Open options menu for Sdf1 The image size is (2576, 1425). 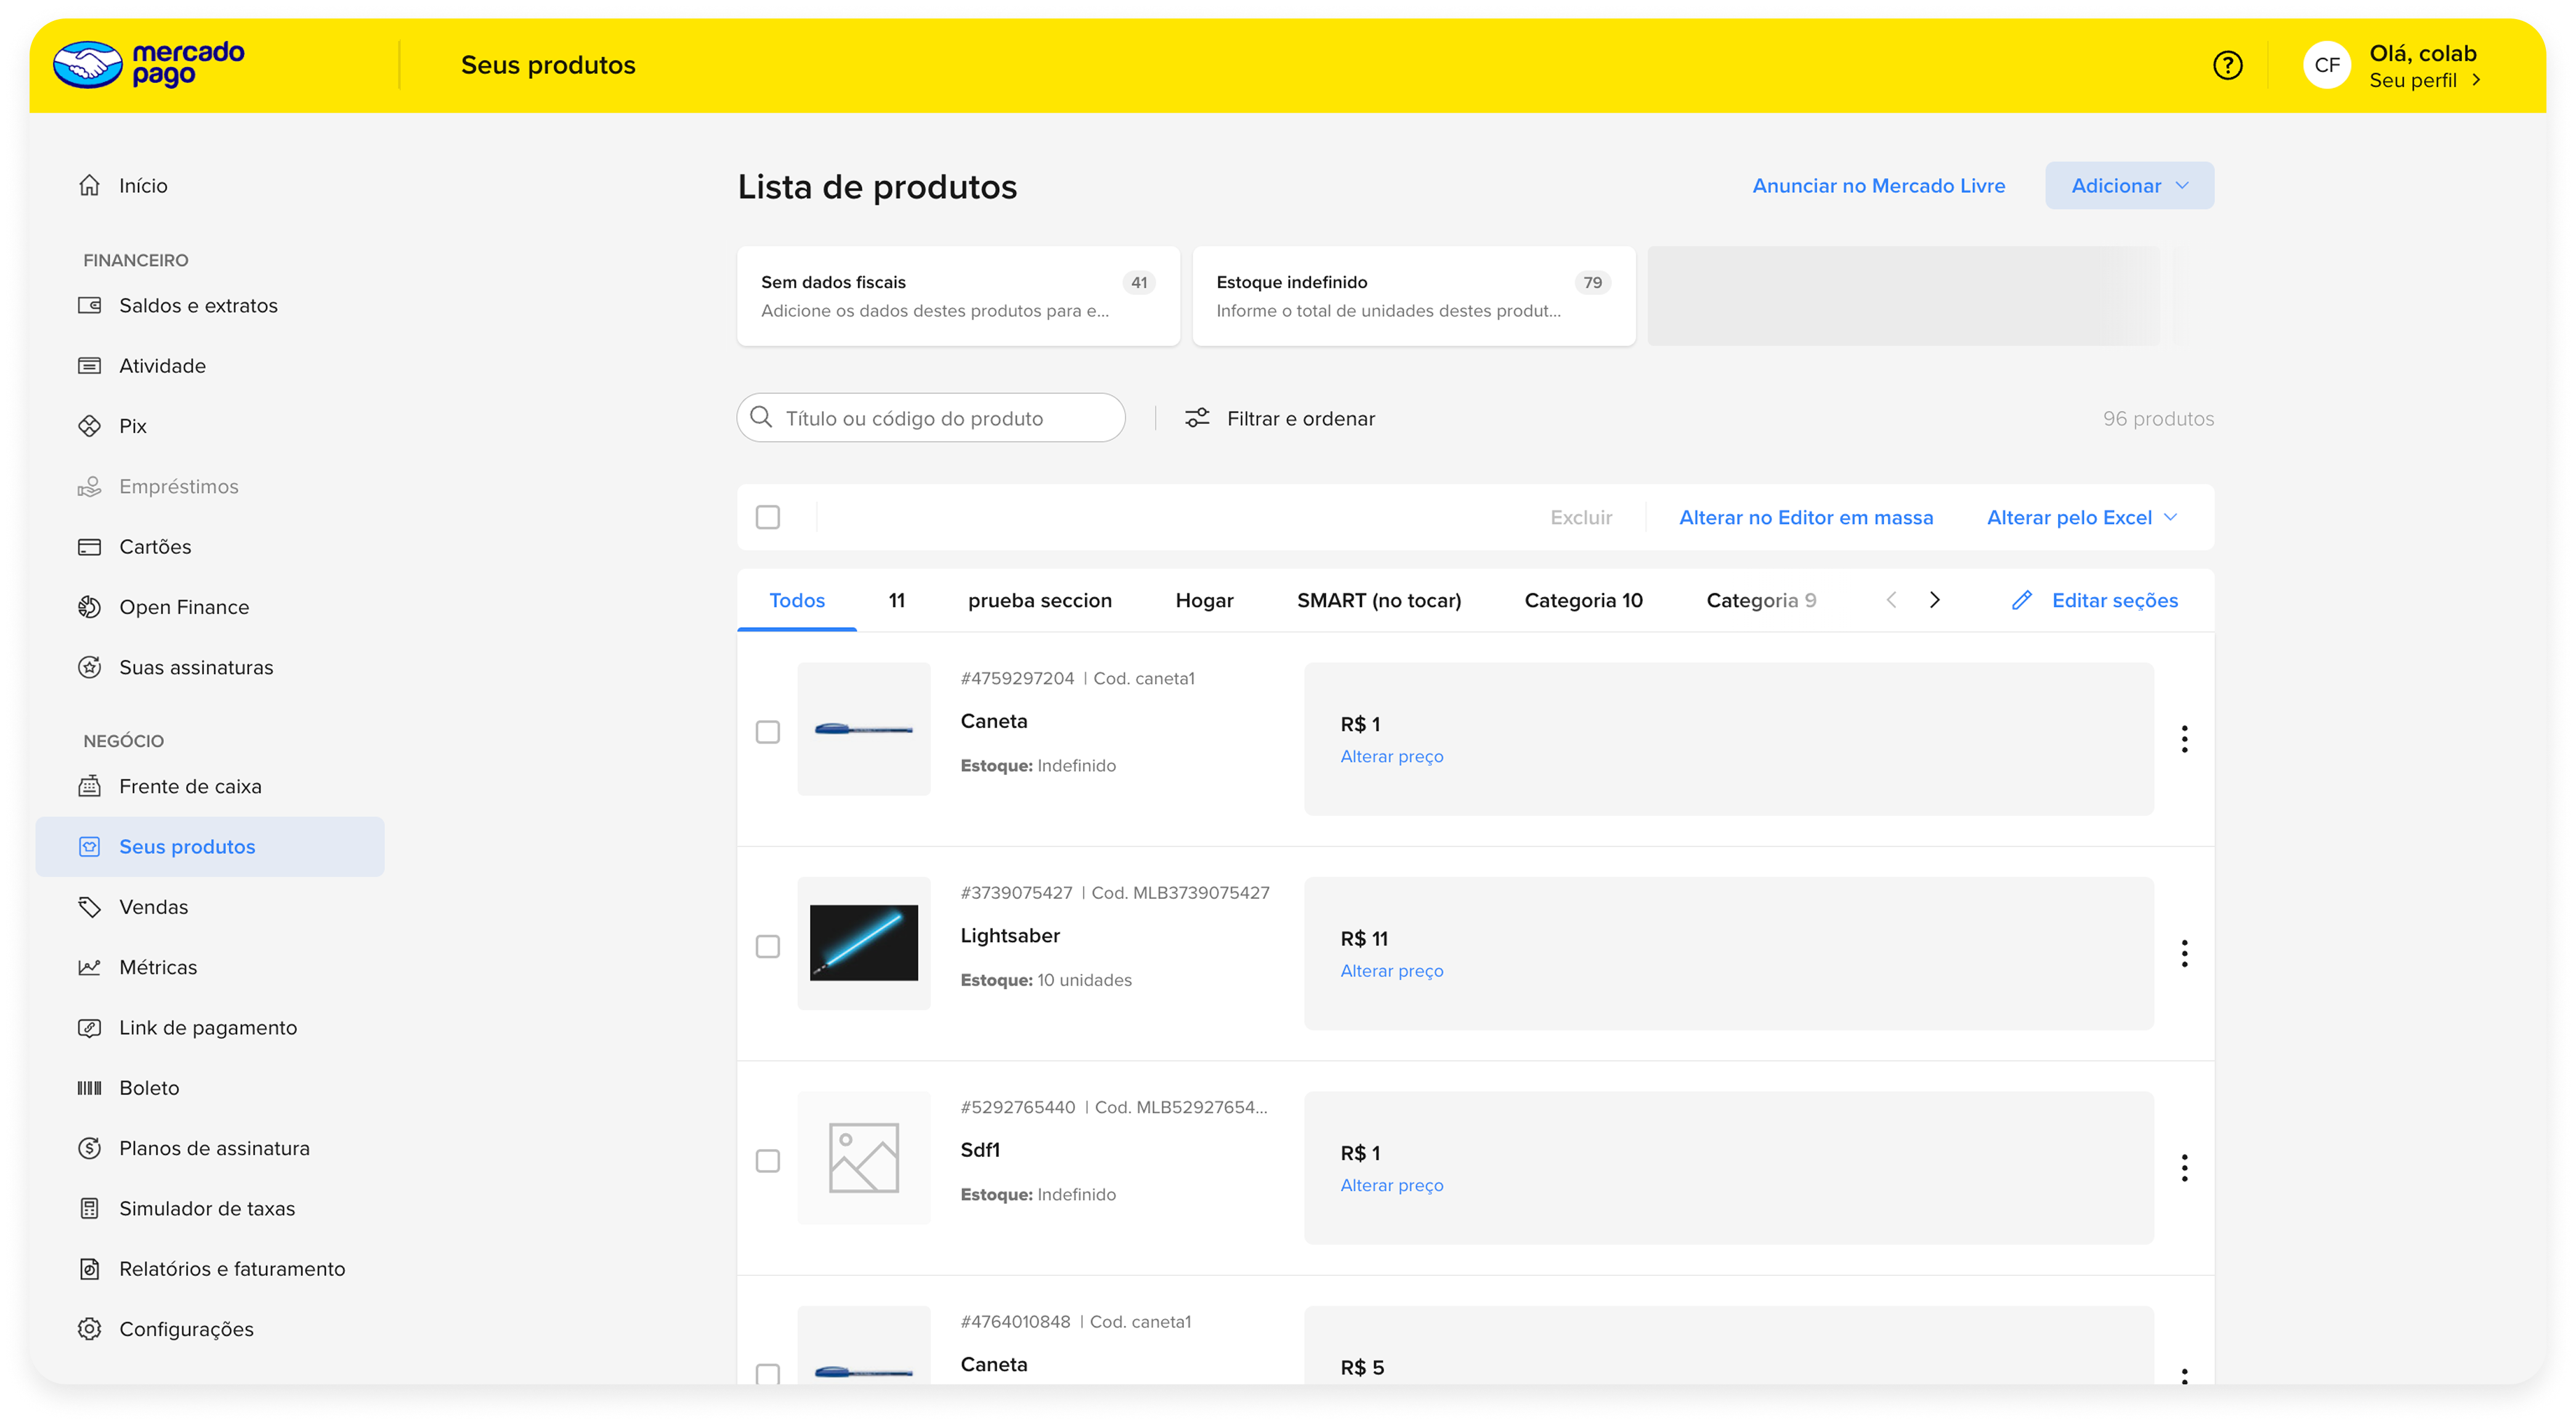click(x=2184, y=1167)
